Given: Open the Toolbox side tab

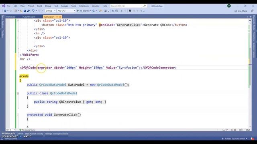Looking at the screenshot, I should (x=3, y=34).
